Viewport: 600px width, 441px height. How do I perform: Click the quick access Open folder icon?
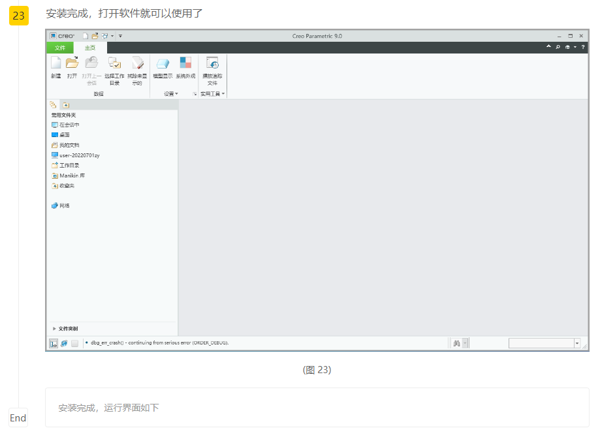tap(95, 36)
